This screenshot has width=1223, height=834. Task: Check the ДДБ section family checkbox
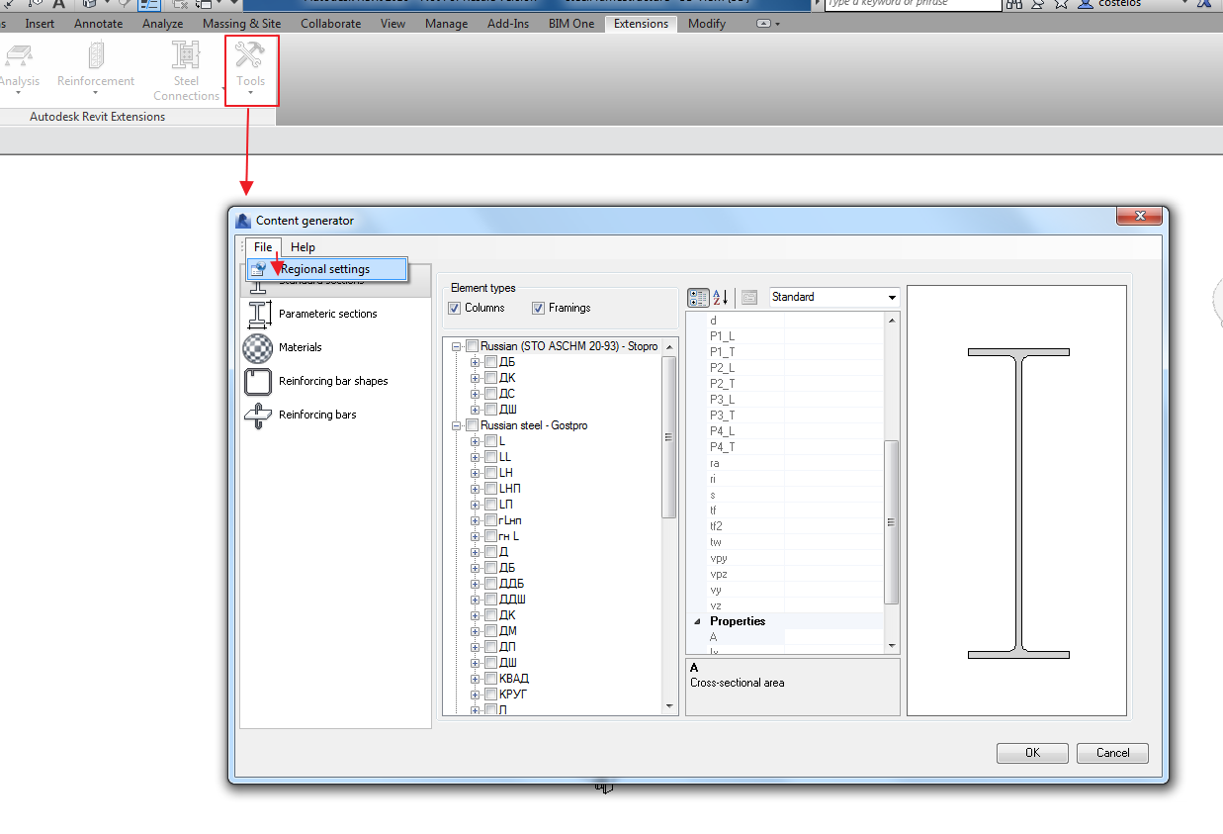tap(490, 584)
